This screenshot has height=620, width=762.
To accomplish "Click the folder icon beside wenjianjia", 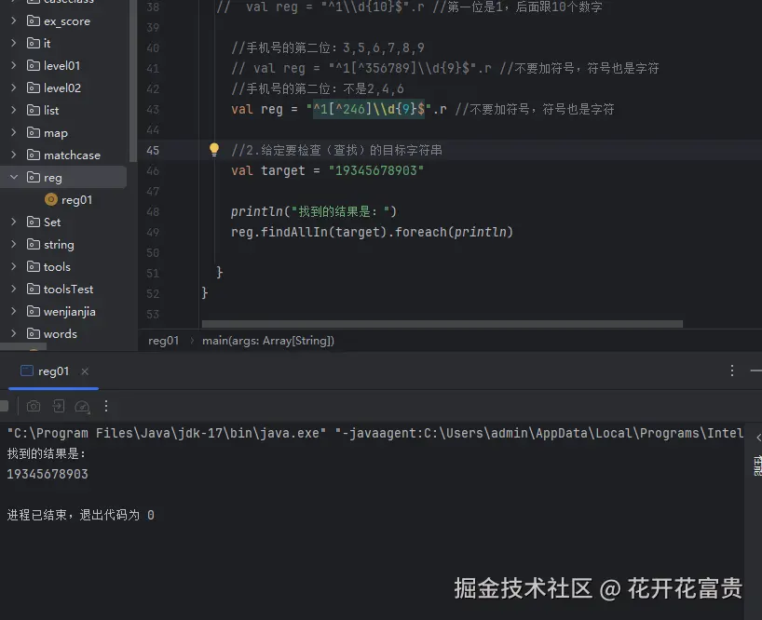I will (34, 311).
